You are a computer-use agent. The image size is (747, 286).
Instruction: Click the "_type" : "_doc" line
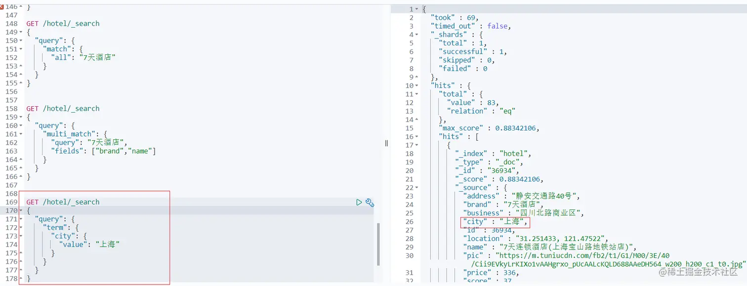coord(489,162)
